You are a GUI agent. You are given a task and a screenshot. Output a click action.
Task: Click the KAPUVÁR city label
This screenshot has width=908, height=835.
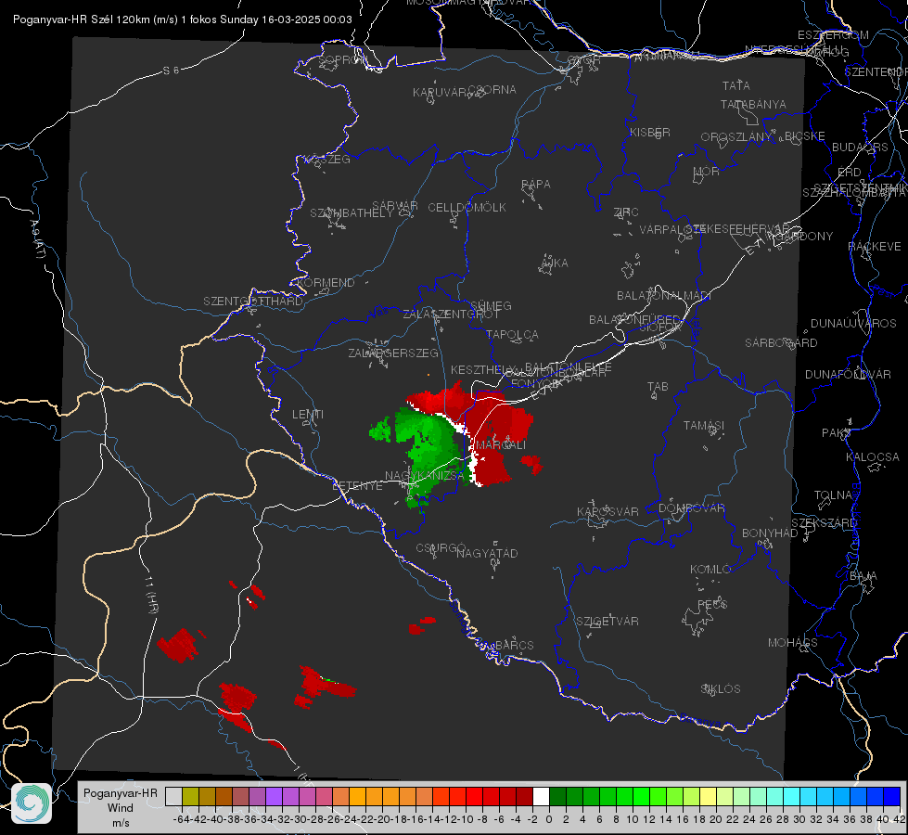click(440, 93)
